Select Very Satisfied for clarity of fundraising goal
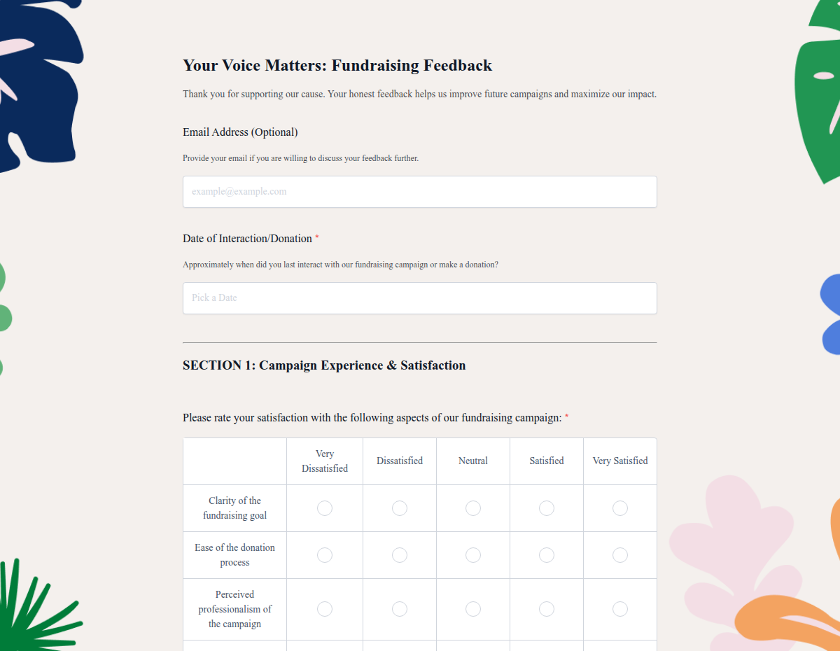The width and height of the screenshot is (840, 651). tap(619, 508)
